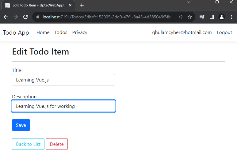The width and height of the screenshot is (237, 163).
Task: Open the Chrome profile avatar
Action: pos(221,17)
